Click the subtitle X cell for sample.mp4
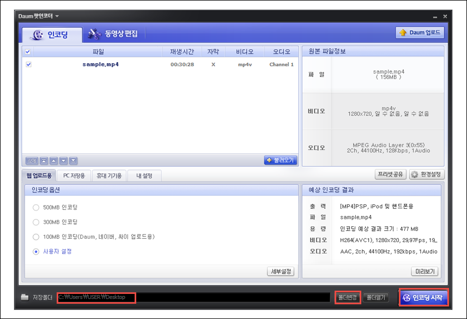 click(x=213, y=64)
